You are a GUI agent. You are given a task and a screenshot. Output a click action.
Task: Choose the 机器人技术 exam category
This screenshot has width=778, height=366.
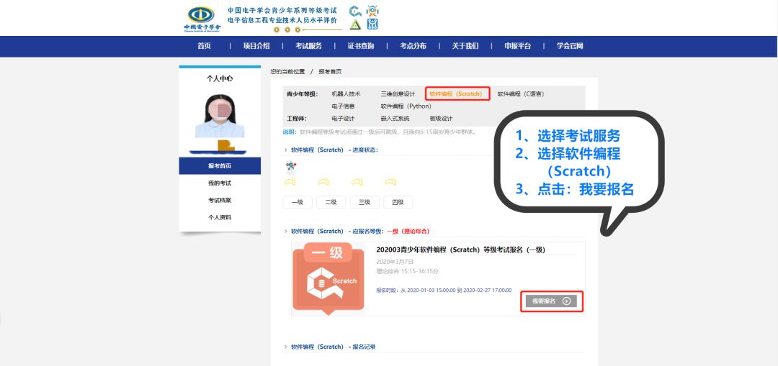(x=346, y=93)
